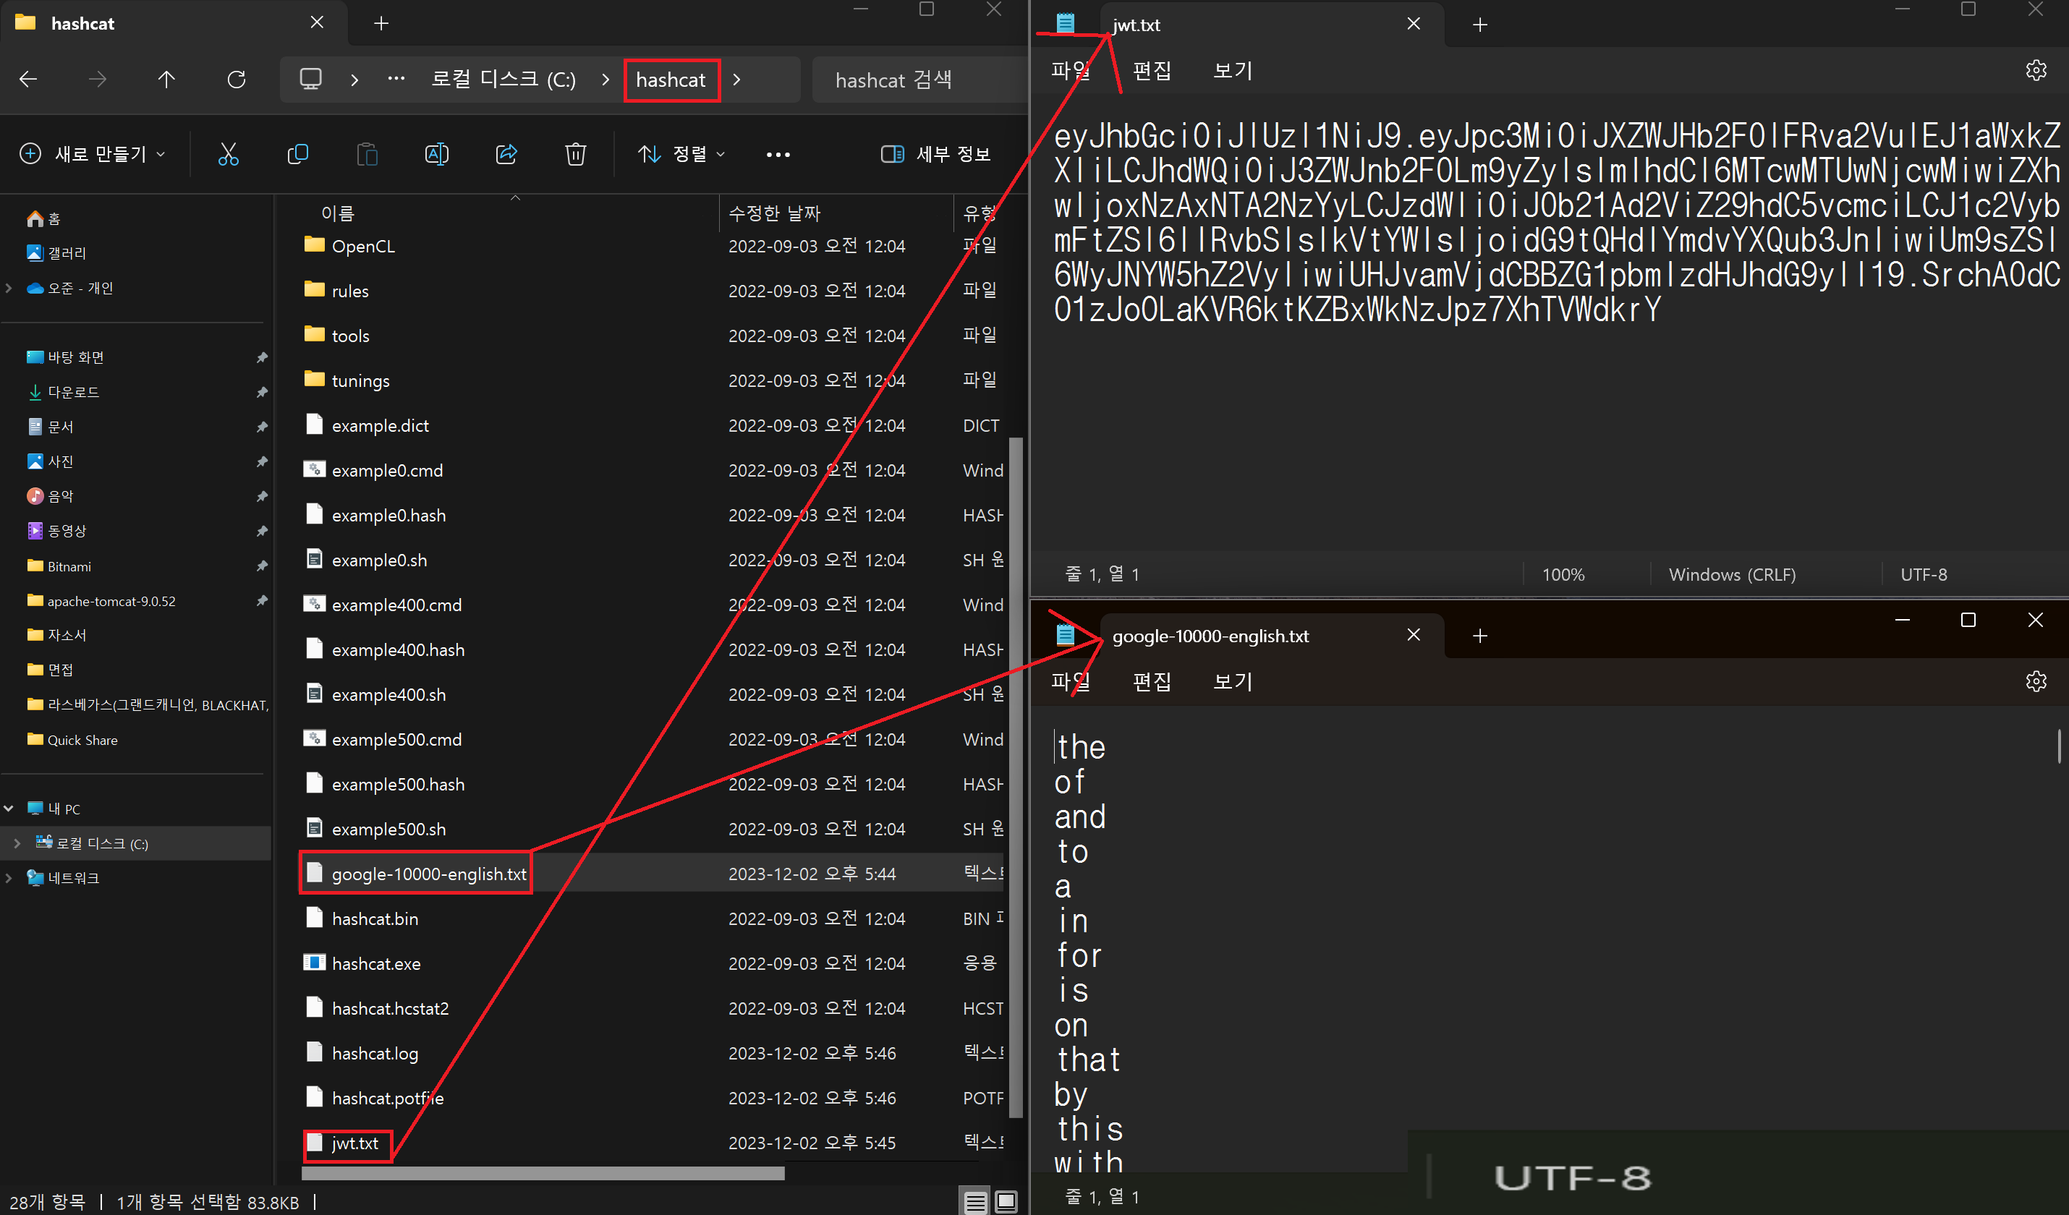Screen dimensions: 2069x1215
Task: Click hashcat breadcrumb in address bar
Action: [671, 80]
